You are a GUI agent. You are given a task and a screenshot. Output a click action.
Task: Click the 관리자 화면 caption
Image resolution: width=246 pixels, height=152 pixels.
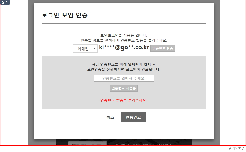[236, 148]
